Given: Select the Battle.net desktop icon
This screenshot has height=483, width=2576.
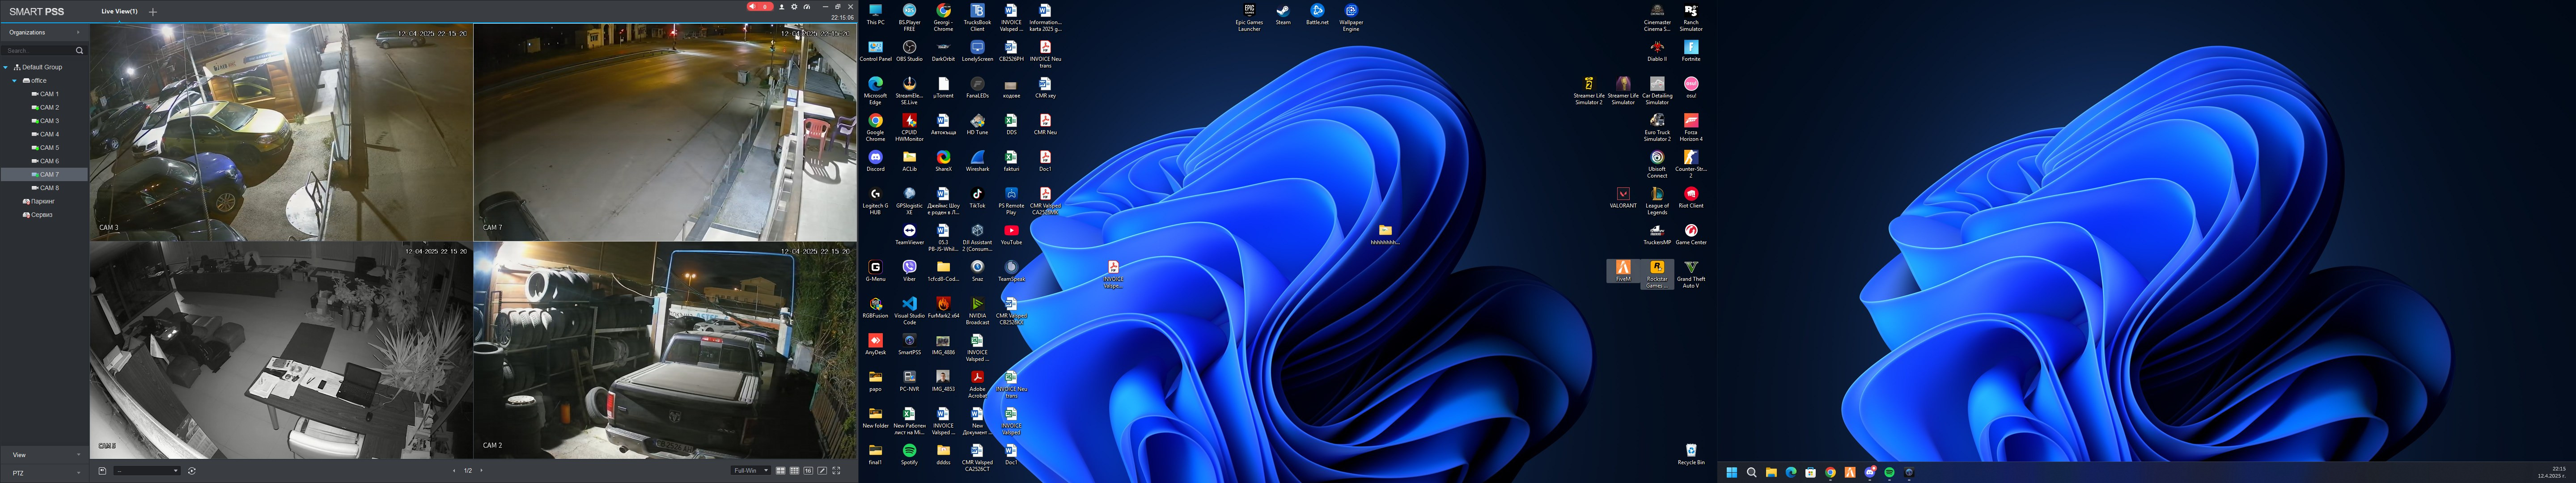Looking at the screenshot, I should 1317,14.
